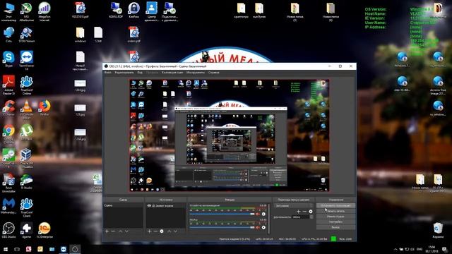The width and height of the screenshot is (452, 254).
Task: Open 4game desktop shortcut
Action: (27, 231)
